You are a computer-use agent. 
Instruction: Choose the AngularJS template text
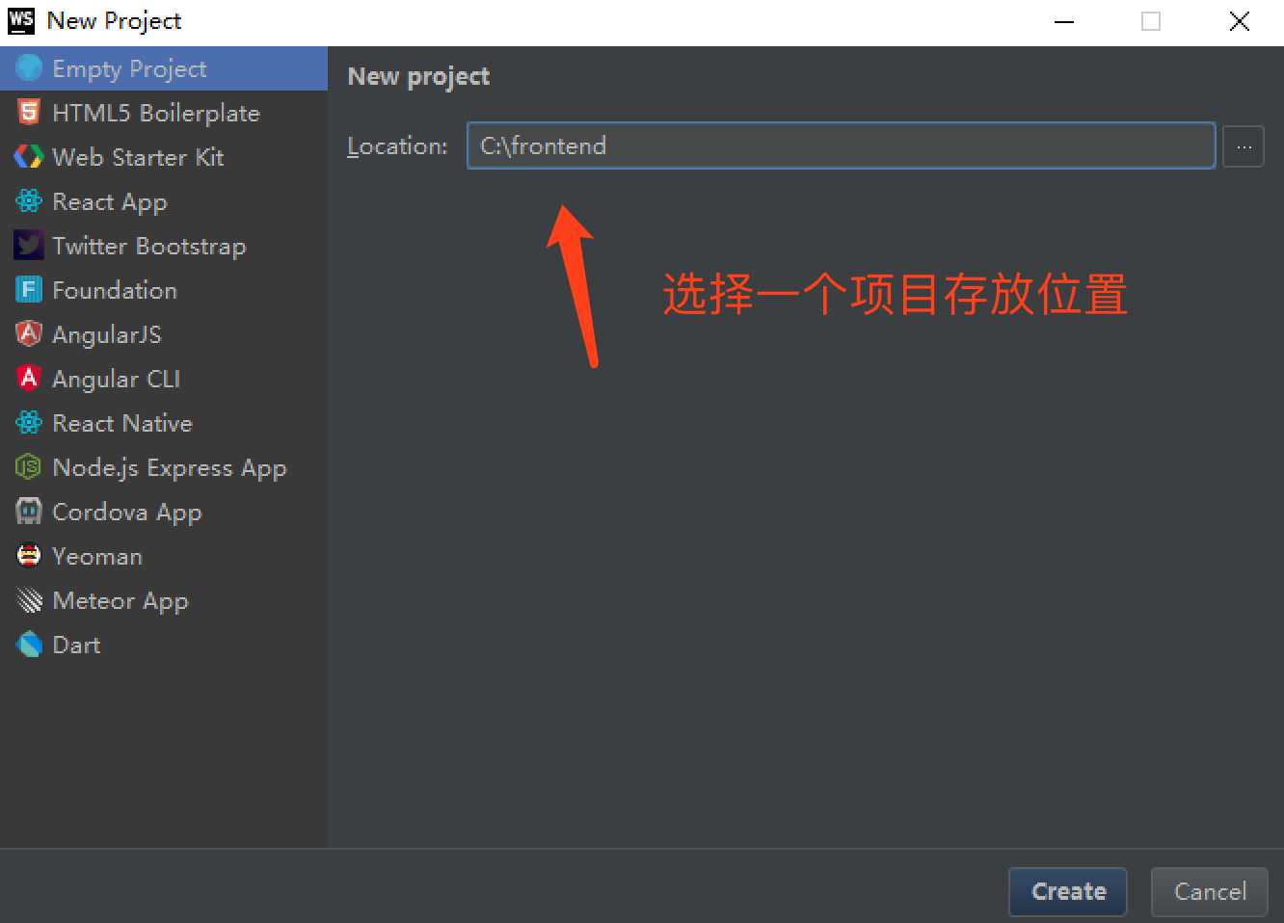click(x=107, y=334)
